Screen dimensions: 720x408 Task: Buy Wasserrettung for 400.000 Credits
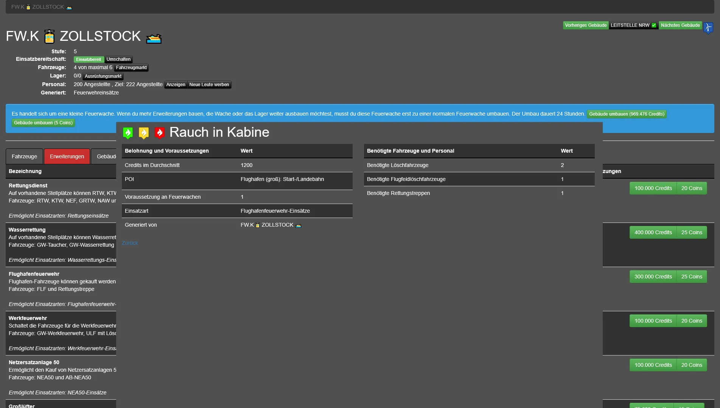point(653,232)
